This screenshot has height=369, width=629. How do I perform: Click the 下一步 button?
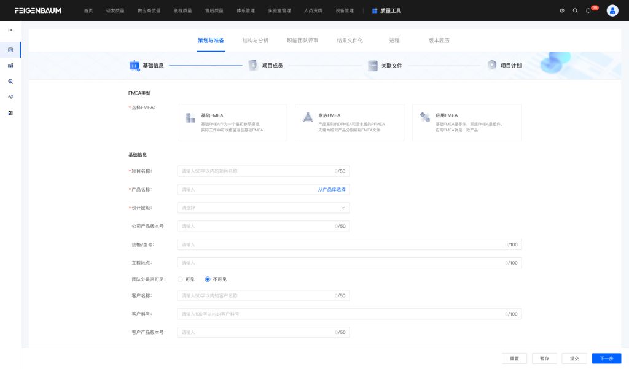coord(606,359)
